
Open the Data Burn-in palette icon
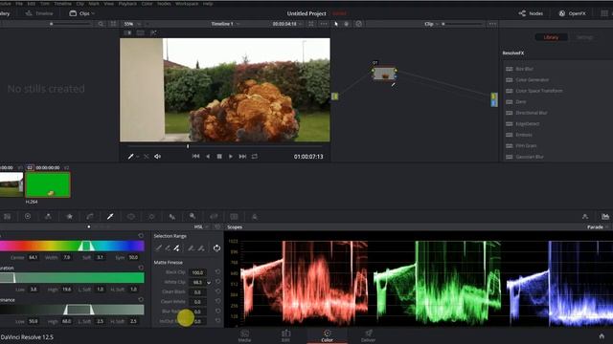pyautogui.click(x=255, y=217)
